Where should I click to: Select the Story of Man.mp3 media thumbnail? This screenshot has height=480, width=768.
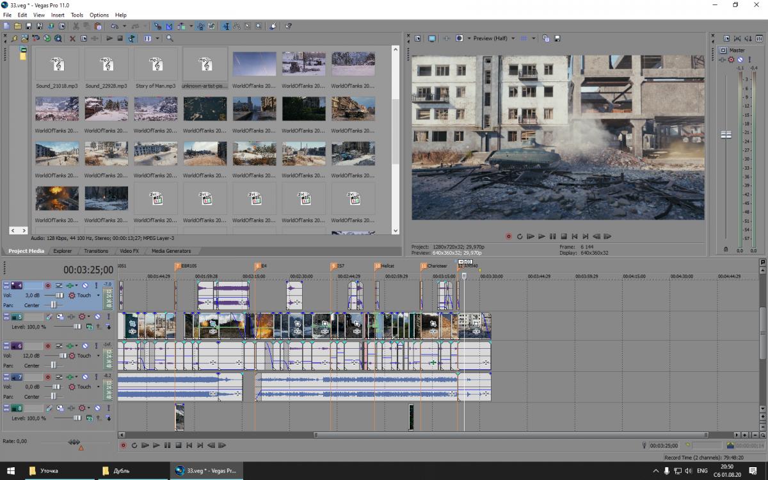click(x=156, y=64)
